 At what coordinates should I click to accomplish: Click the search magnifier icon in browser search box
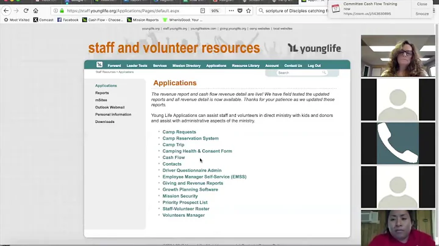coord(261,10)
